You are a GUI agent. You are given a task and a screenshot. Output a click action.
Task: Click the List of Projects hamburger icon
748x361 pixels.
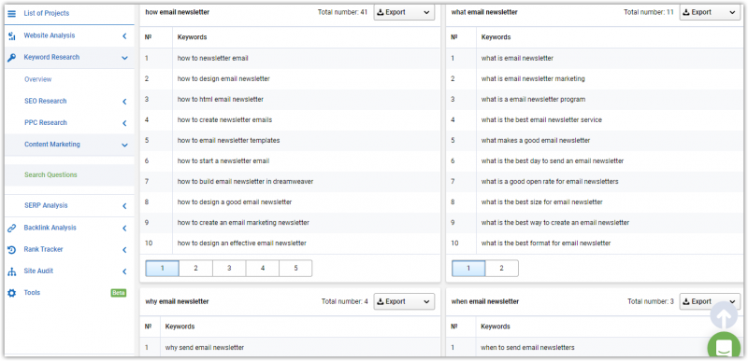coord(12,14)
